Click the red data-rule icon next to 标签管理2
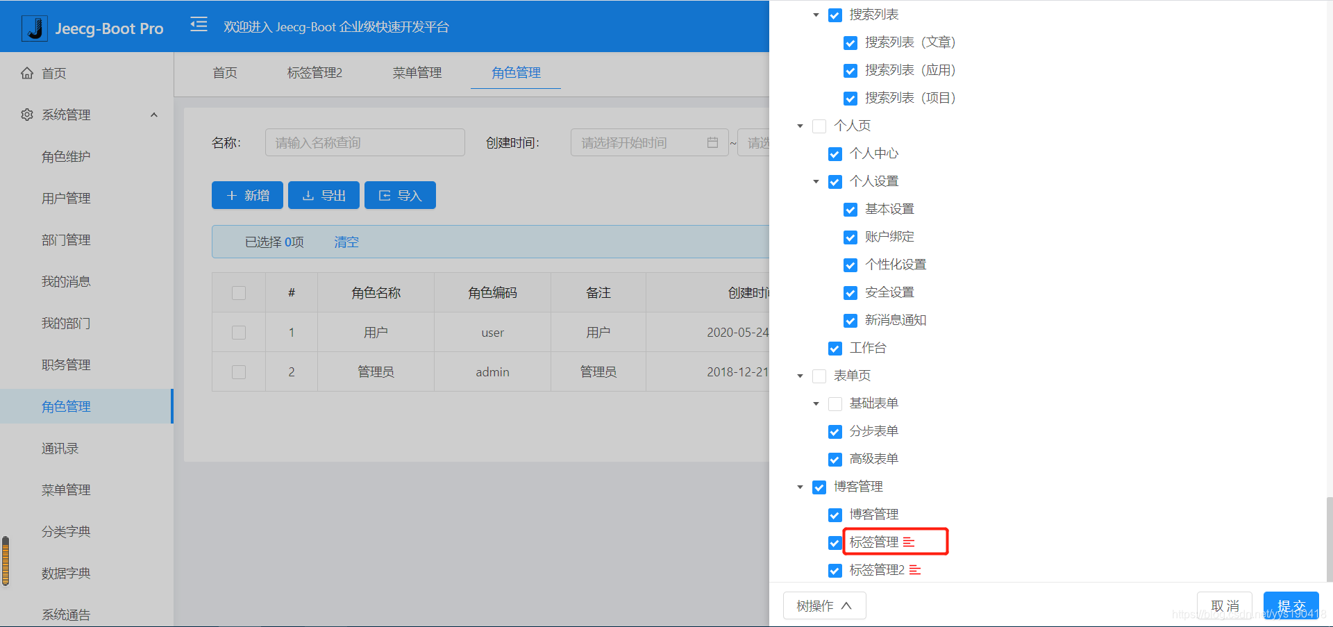Image resolution: width=1333 pixels, height=627 pixels. point(915,569)
